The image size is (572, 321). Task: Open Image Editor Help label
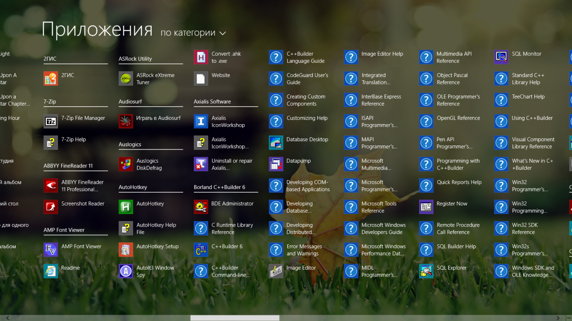[382, 54]
